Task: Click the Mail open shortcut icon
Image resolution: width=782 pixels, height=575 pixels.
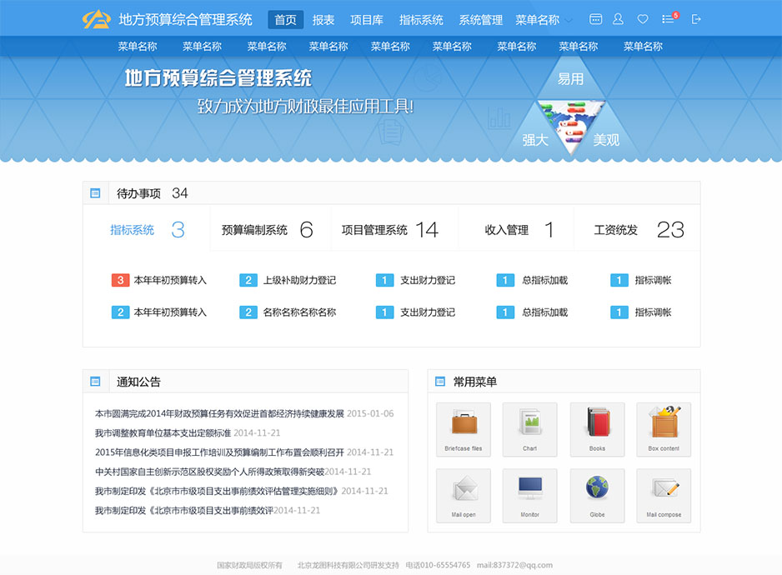Action: pyautogui.click(x=463, y=495)
